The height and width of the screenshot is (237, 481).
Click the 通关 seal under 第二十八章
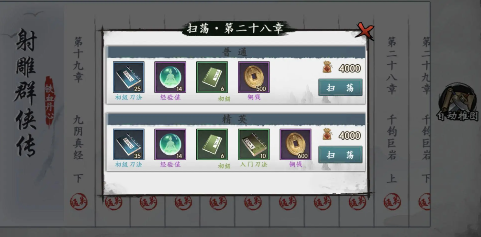(x=392, y=202)
